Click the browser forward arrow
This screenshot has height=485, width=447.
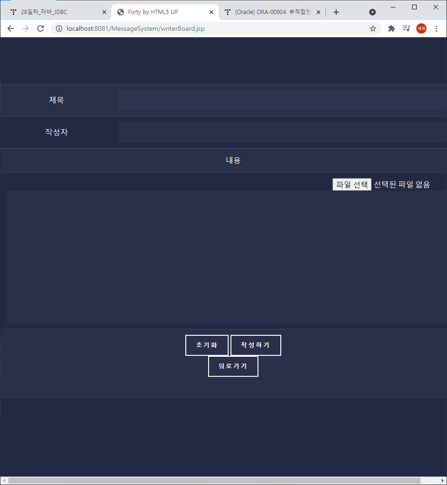[x=26, y=28]
